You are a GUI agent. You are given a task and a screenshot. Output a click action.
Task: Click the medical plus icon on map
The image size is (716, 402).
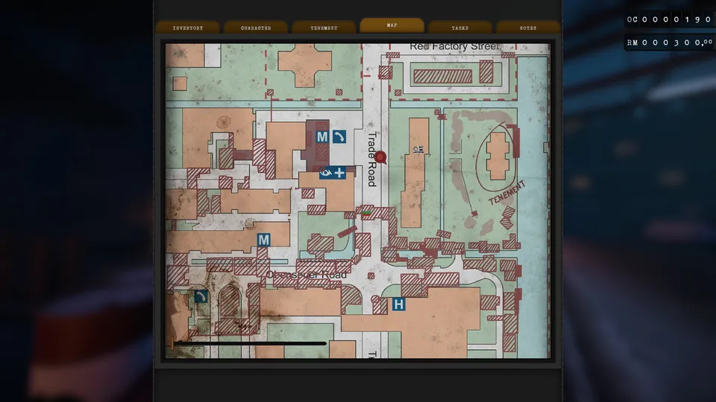(x=339, y=173)
